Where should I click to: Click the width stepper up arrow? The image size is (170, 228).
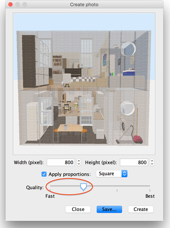[79, 160]
